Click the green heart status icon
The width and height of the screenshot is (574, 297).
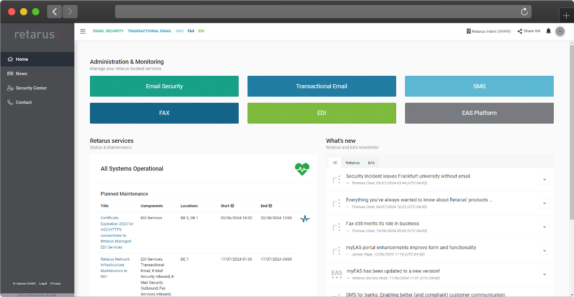click(x=302, y=169)
